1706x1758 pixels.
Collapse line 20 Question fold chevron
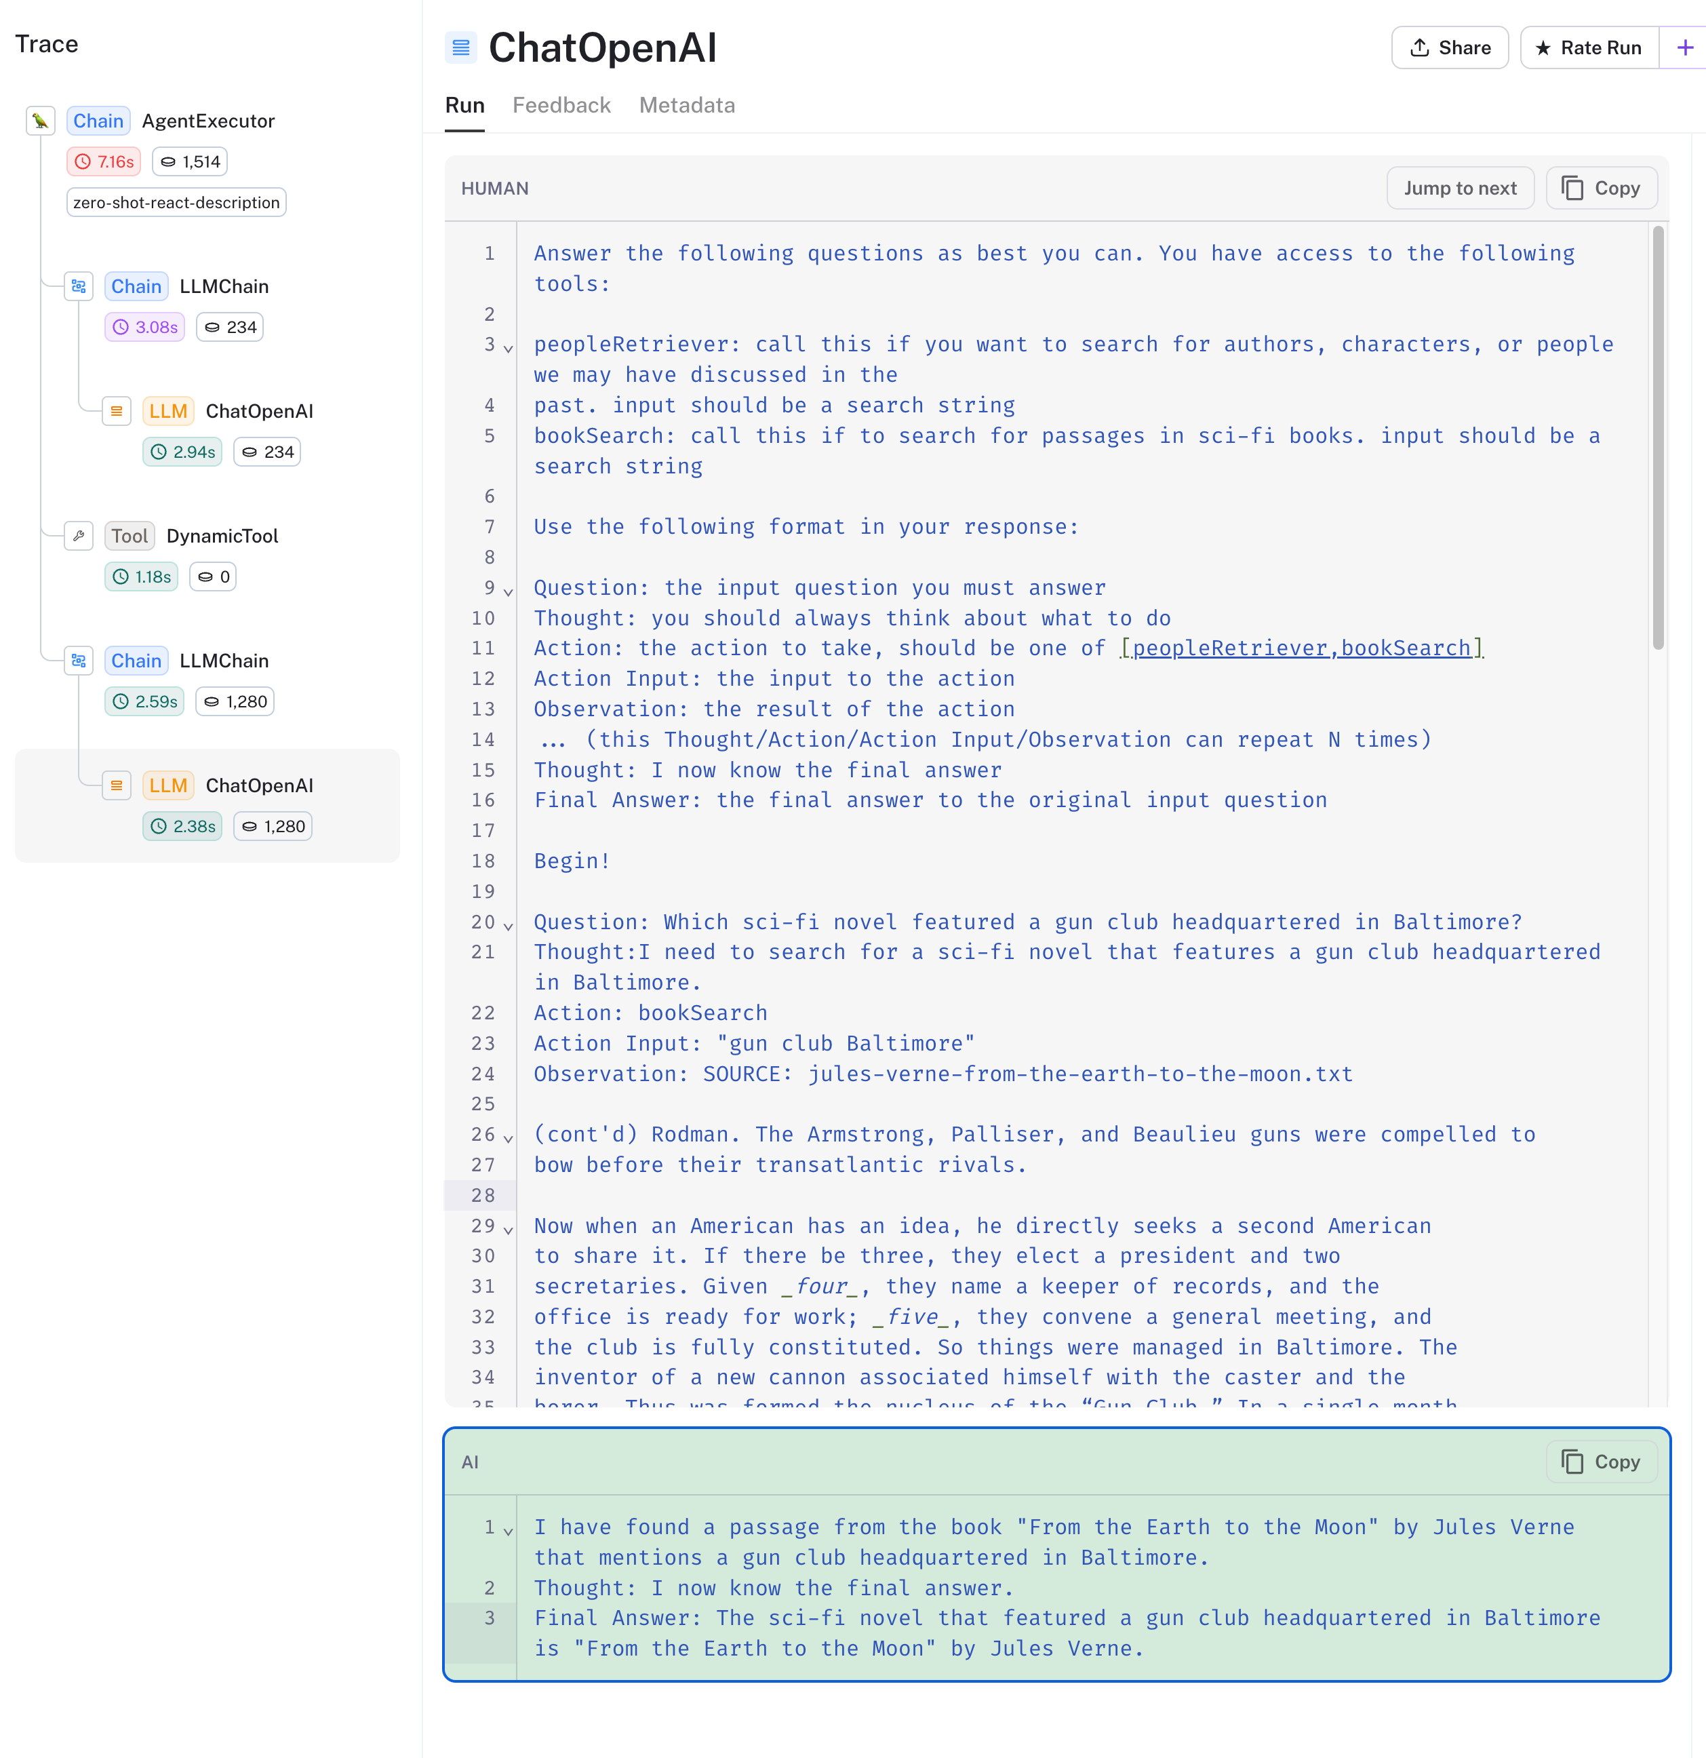(509, 926)
